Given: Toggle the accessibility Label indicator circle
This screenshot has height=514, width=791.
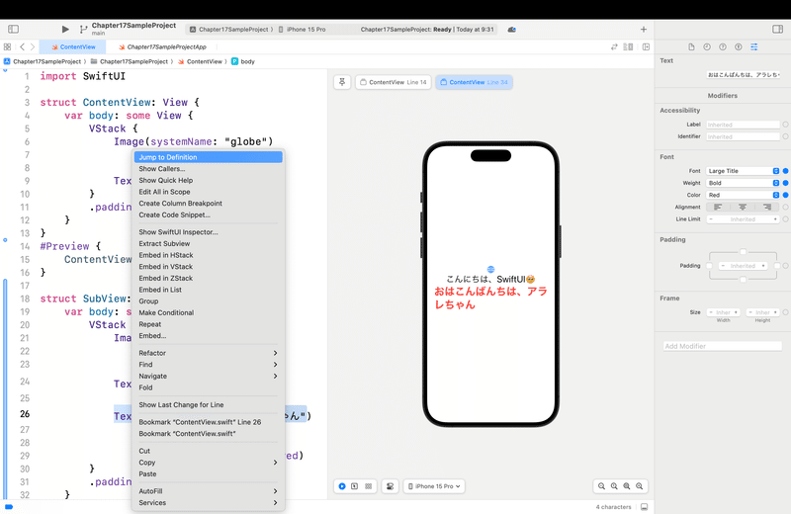Looking at the screenshot, I should [785, 125].
